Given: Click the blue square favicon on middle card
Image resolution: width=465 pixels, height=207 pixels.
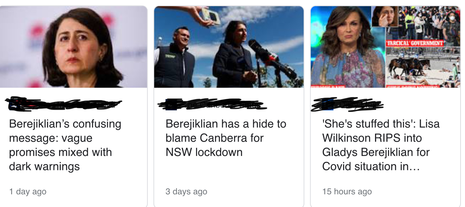Looking at the screenshot, I should 171,105.
